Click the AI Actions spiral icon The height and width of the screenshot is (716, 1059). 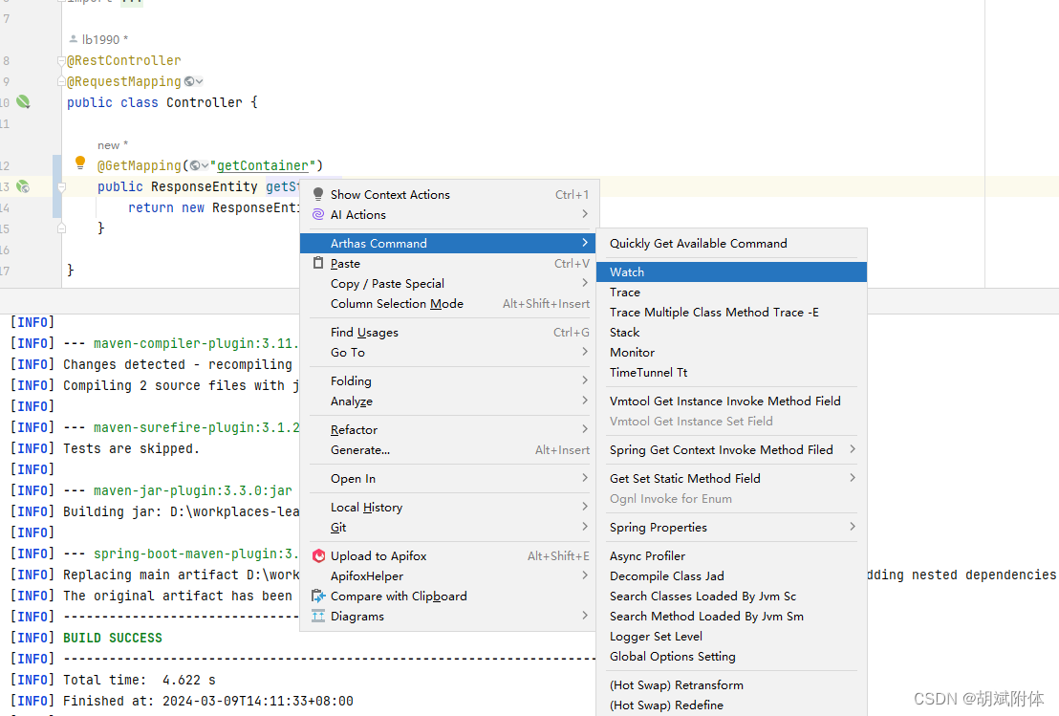pyautogui.click(x=318, y=215)
